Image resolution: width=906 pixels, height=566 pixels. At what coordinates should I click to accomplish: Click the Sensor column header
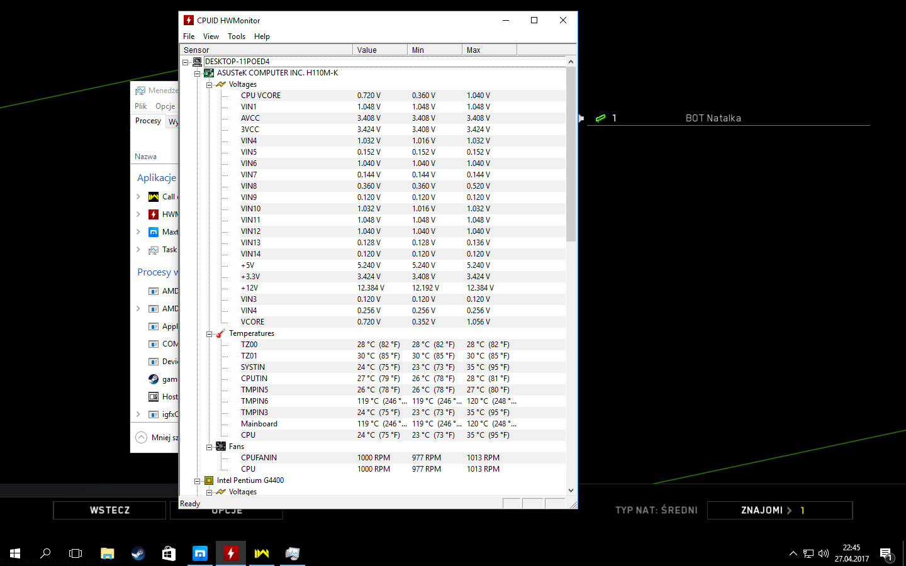[267, 50]
